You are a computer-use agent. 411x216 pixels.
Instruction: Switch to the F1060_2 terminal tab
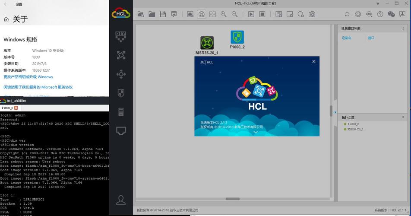[7, 108]
